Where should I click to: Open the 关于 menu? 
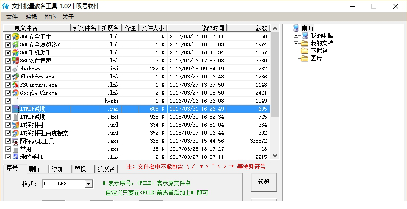68,17
